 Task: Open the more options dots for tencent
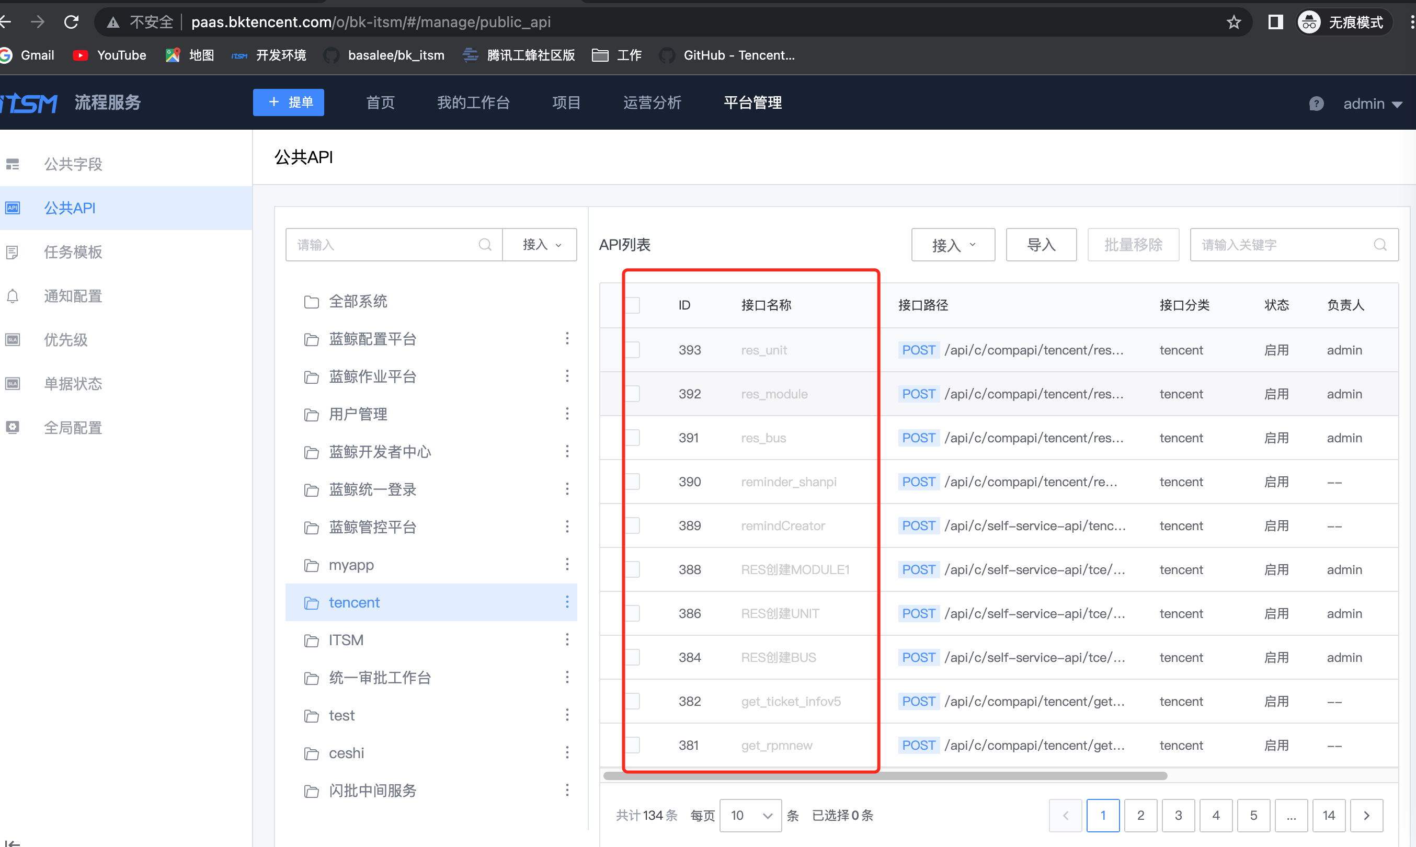(x=567, y=602)
